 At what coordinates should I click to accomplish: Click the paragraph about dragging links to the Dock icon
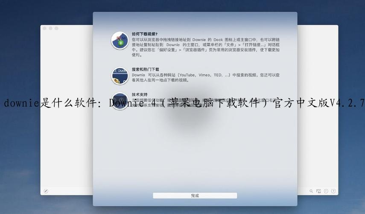click(x=206, y=47)
